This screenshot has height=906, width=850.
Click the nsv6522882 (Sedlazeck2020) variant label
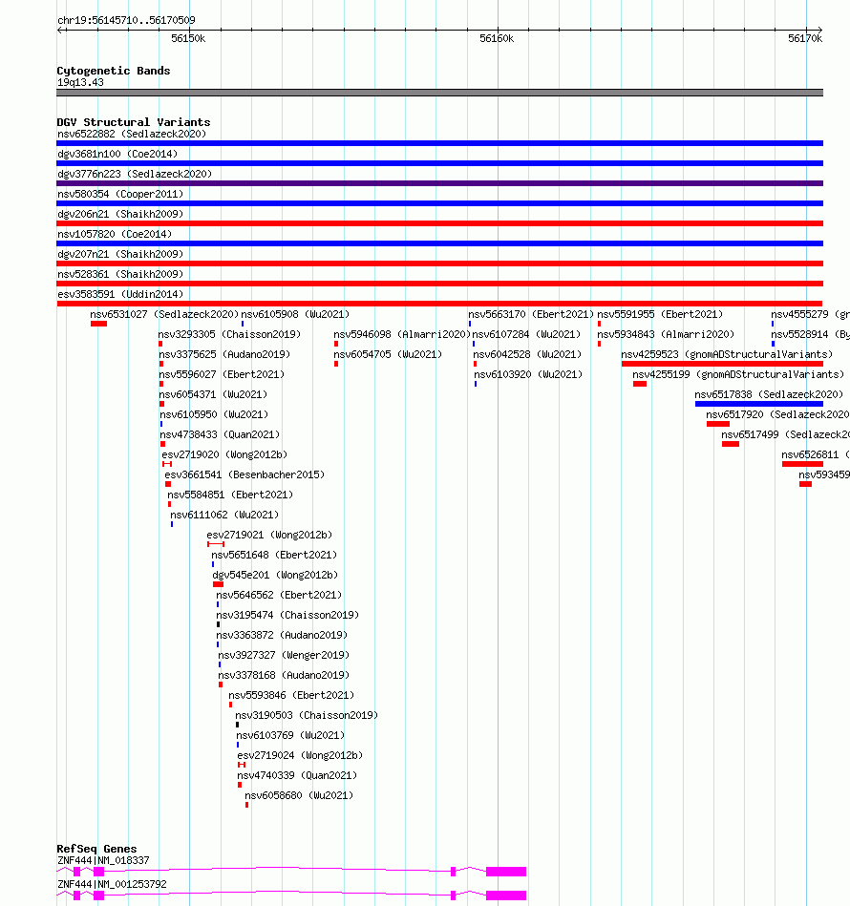tap(132, 134)
